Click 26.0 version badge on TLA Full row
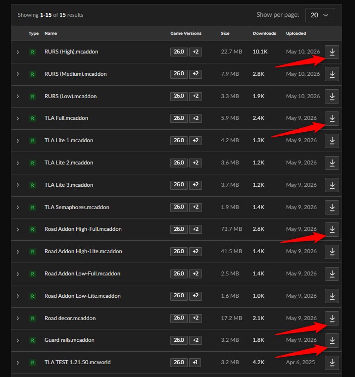 [x=179, y=118]
